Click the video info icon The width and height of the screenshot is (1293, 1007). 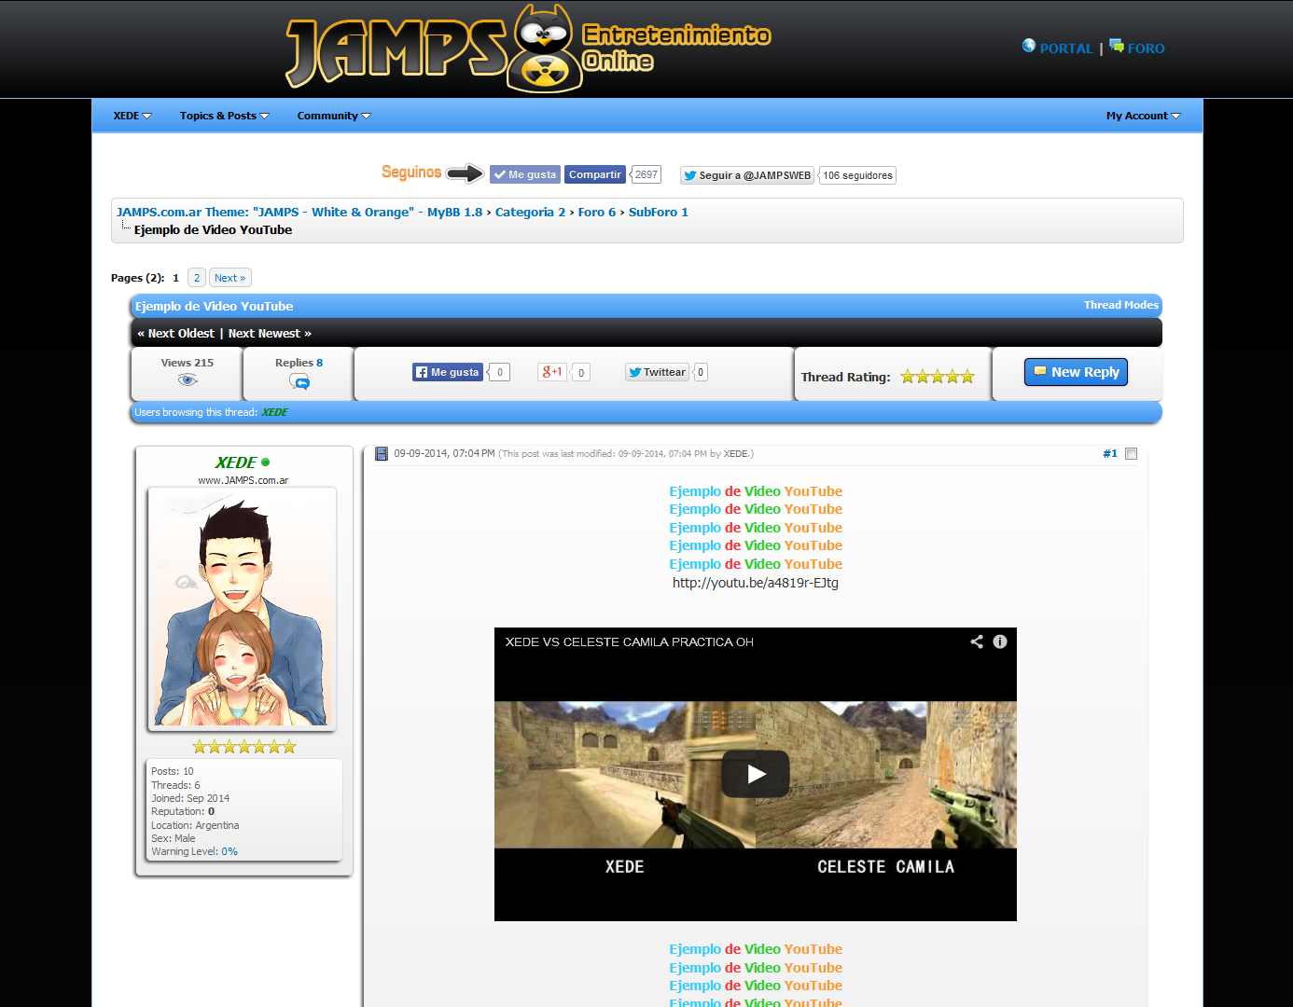click(x=1000, y=641)
